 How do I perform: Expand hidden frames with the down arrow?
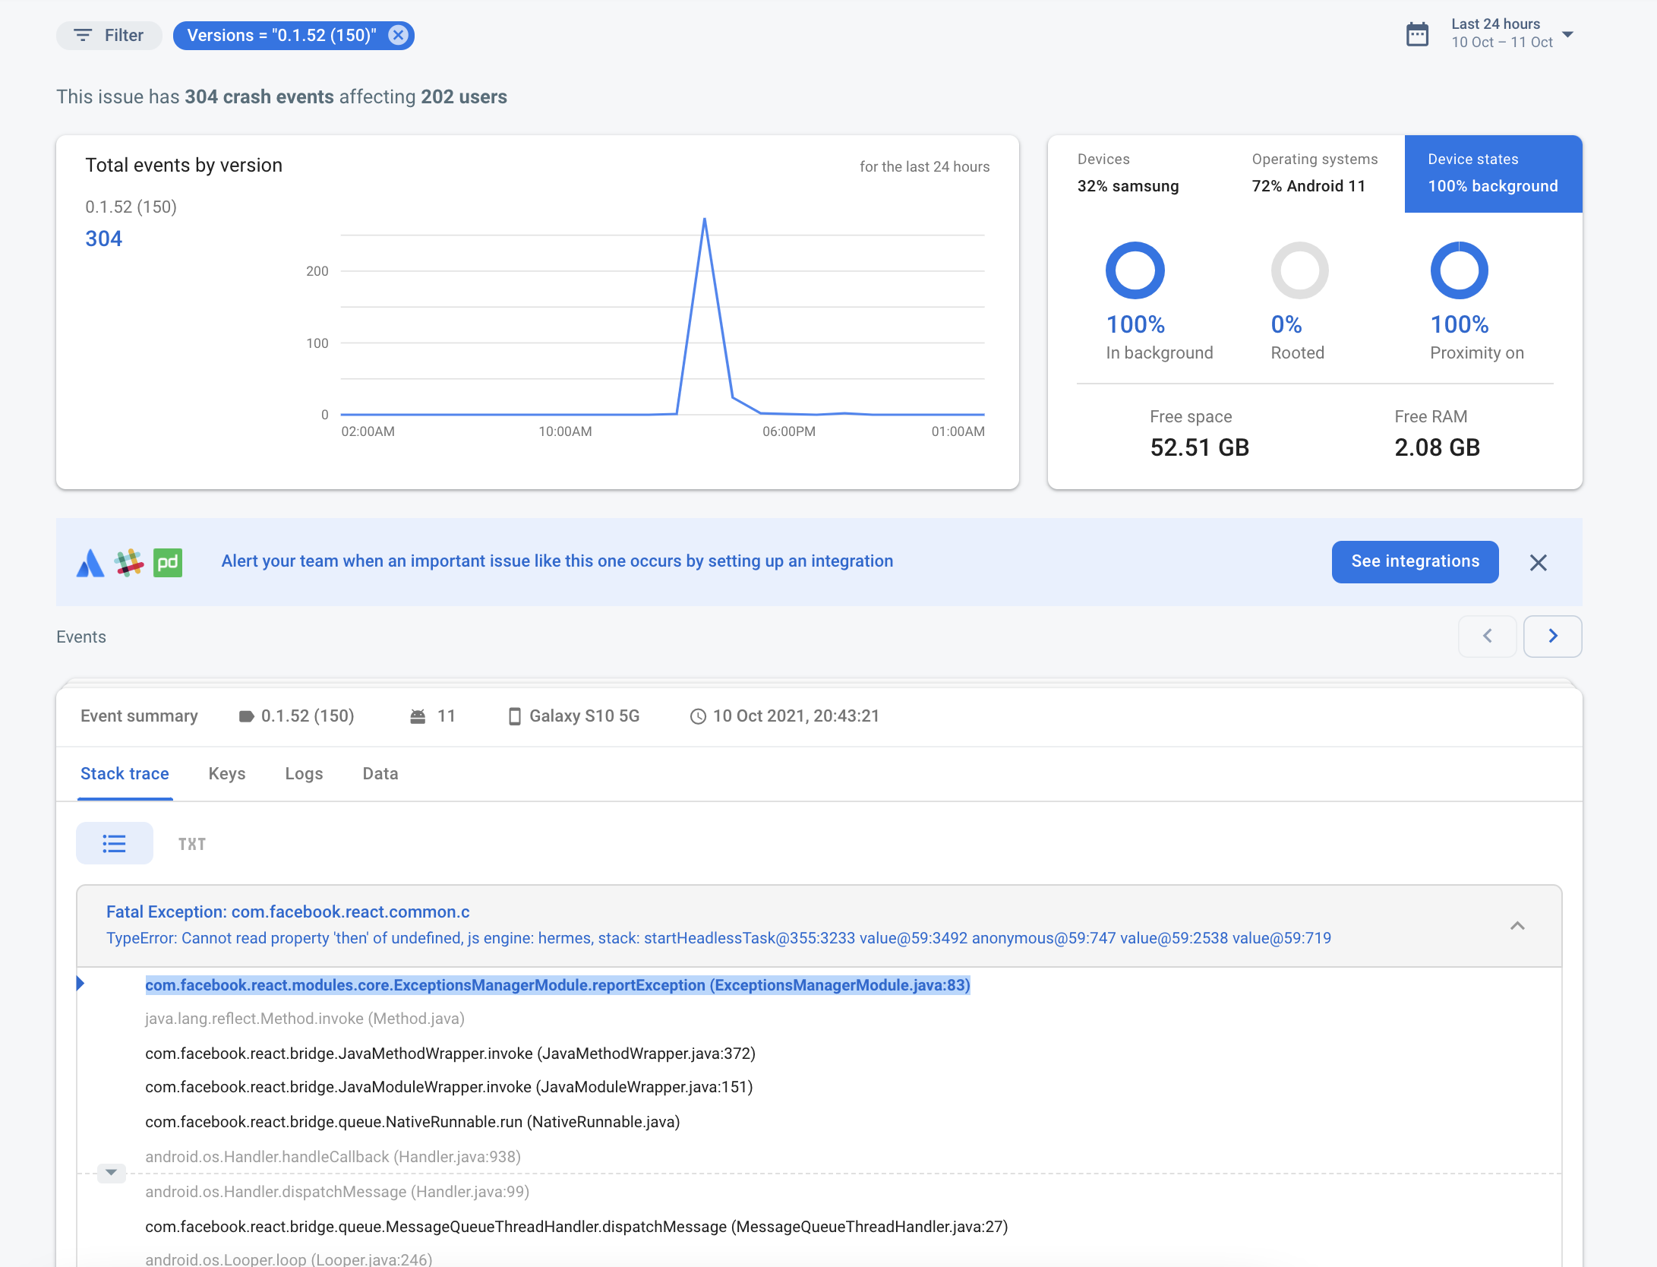pos(111,1172)
